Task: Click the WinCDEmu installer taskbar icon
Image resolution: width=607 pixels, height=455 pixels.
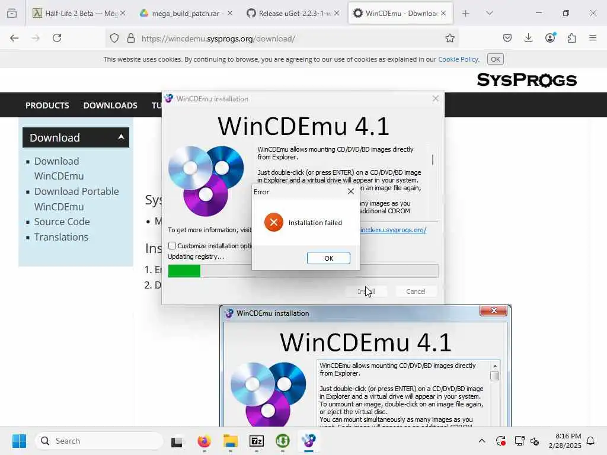Action: pyautogui.click(x=308, y=441)
